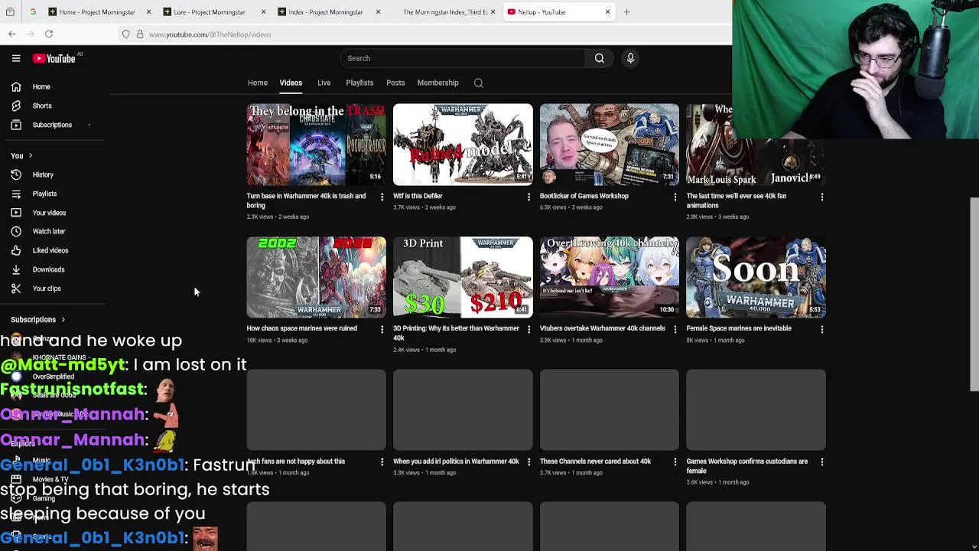Open options menu for How chaos space marines

382,329
